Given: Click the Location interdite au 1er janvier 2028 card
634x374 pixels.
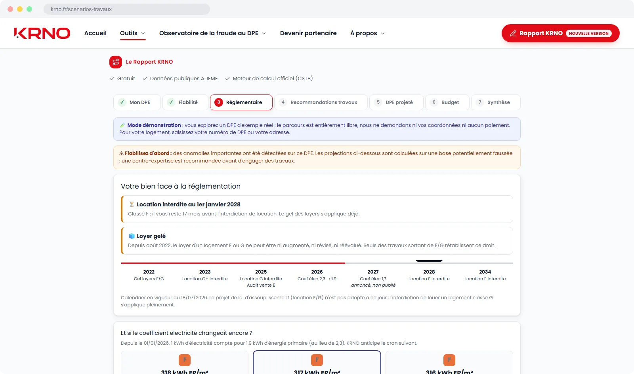Looking at the screenshot, I should pos(317,209).
